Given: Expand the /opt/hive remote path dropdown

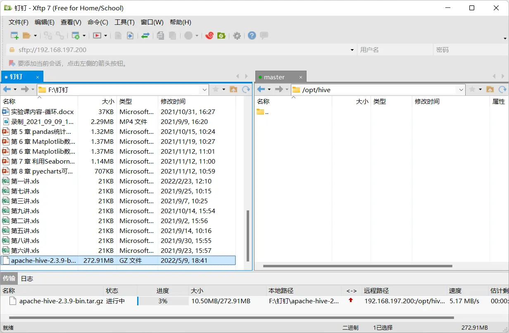Looking at the screenshot, I should tap(461, 90).
